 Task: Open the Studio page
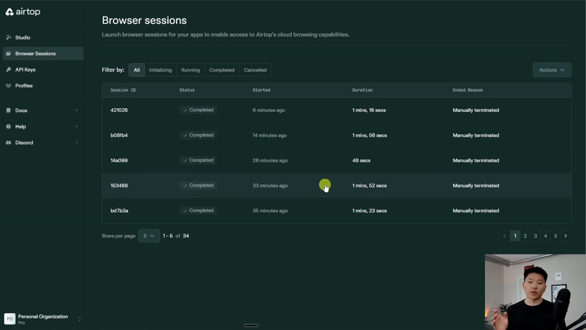(x=43, y=38)
